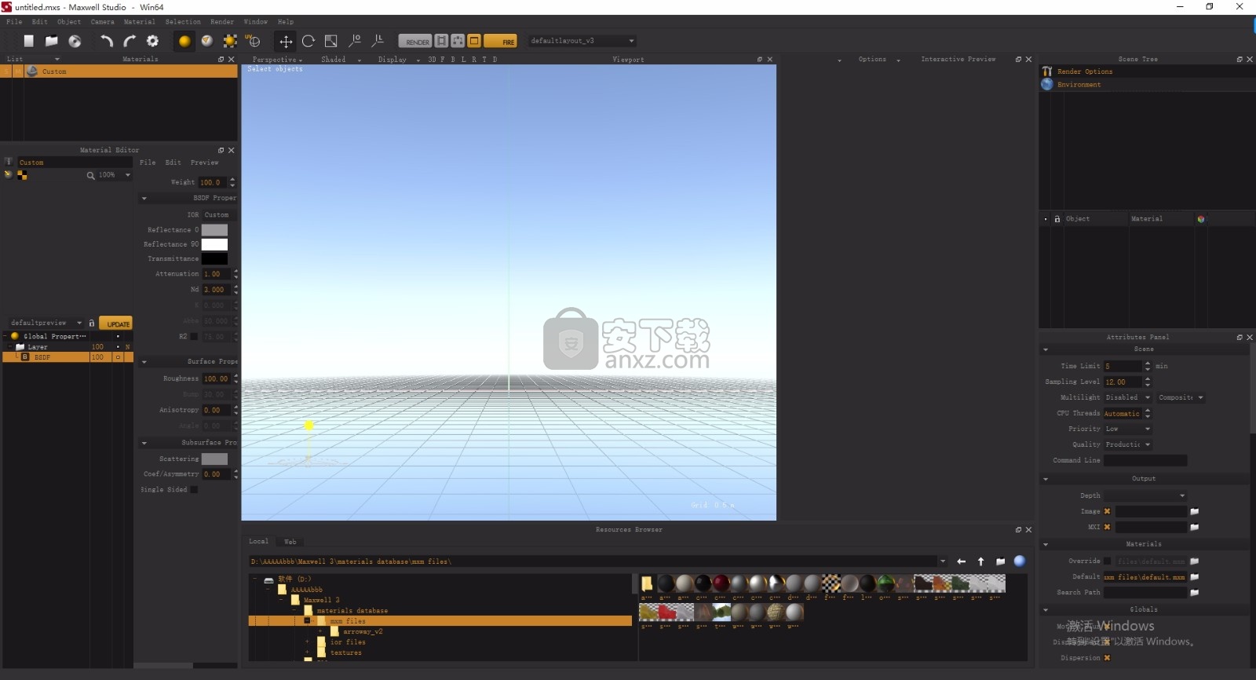Viewport: 1256px width, 680px height.
Task: Open the viewport Display dropdown
Action: (x=399, y=60)
